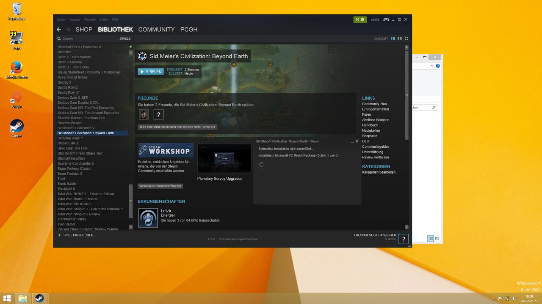Switch library to grid view icon
Viewport: 542px width, 304px height.
406,38
